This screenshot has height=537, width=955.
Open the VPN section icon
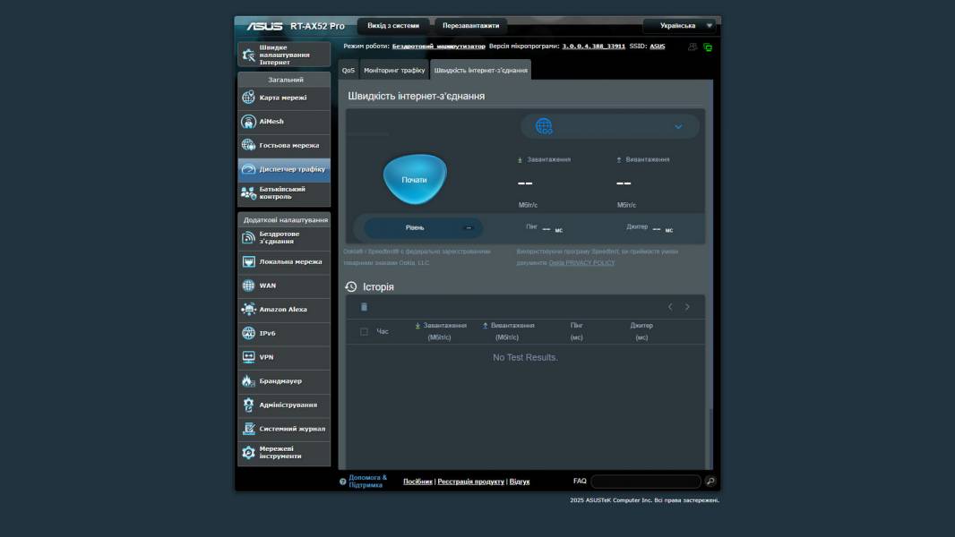[x=249, y=357]
